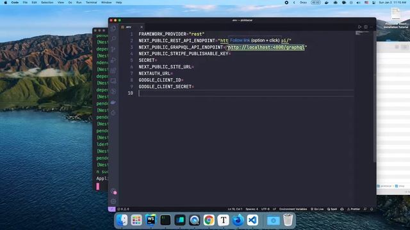Viewport: 410px width, 230px height.
Task: Click the NEXT_PUBLIC_SITE_URL line
Action: tap(167, 66)
